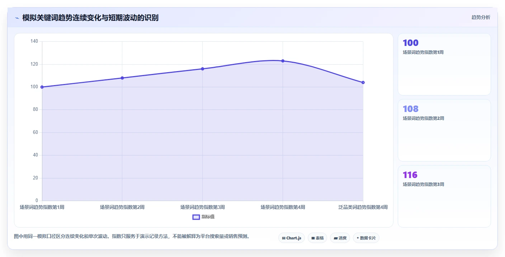Screen dimensions: 505x257
Task: Click the trend icon beside the title
Action: click(x=17, y=18)
